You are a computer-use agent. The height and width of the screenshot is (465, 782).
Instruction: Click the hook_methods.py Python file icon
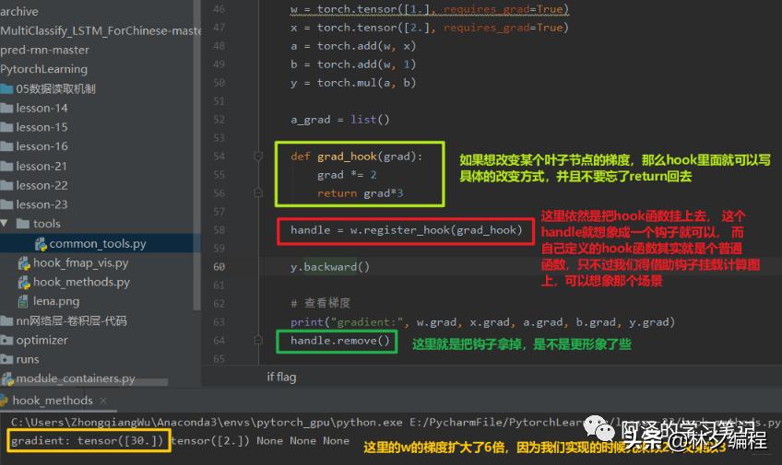pyautogui.click(x=24, y=283)
